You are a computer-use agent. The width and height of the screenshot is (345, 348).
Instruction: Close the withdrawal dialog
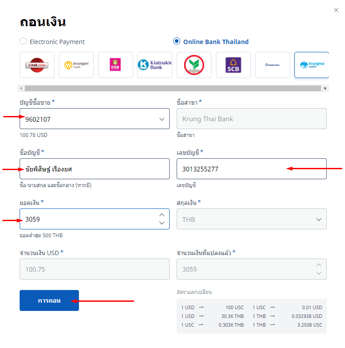(x=336, y=10)
